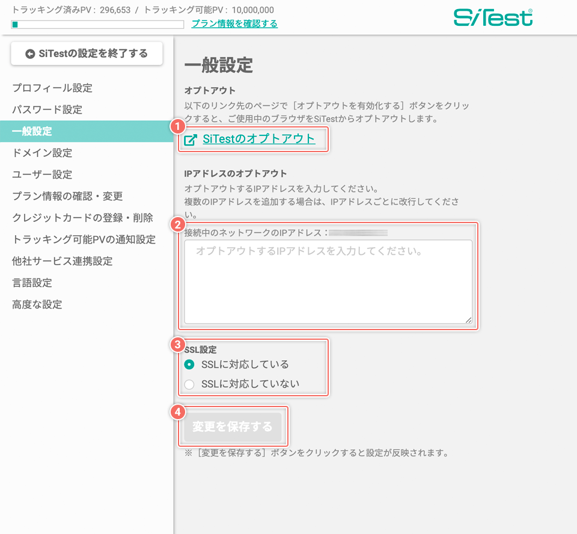
Task: Click the IPアドレスのオプトアウト heading
Action: tap(236, 173)
